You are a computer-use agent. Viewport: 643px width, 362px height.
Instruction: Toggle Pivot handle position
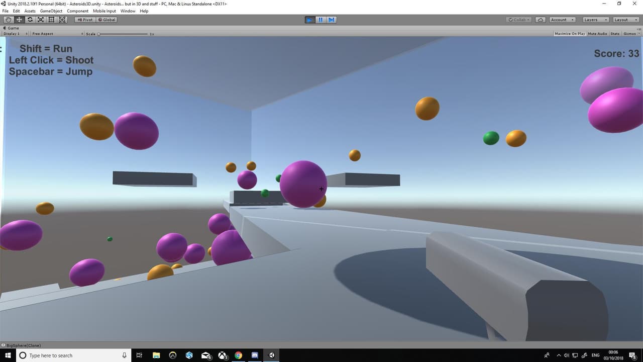(x=85, y=20)
